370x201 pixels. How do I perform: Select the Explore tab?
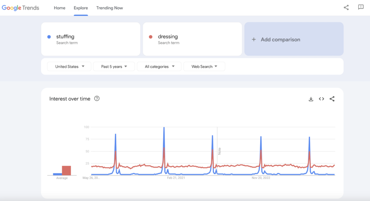81,8
